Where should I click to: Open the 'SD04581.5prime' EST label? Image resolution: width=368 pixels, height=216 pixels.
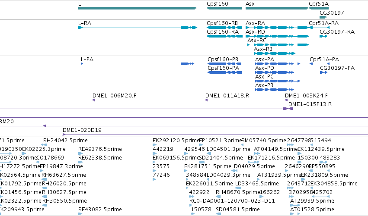click(238, 210)
